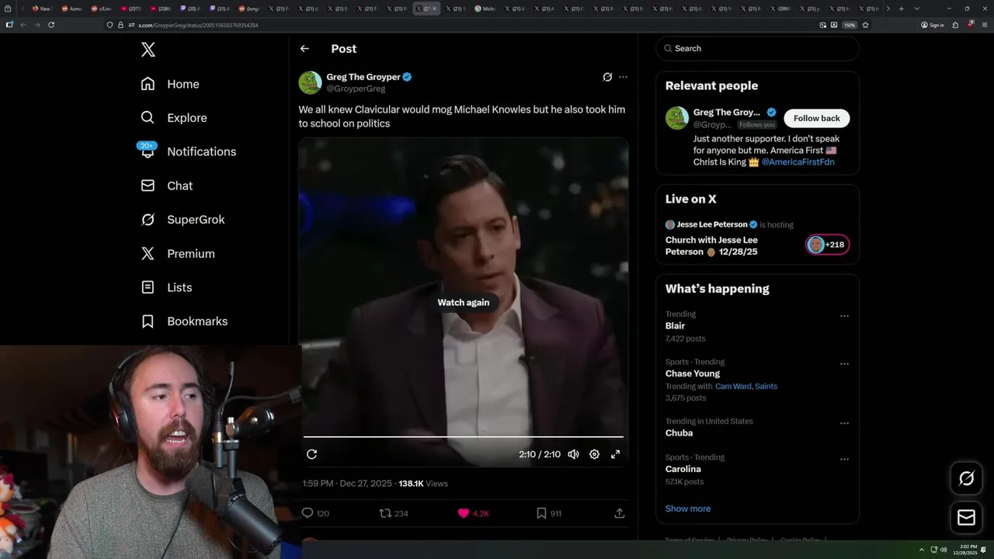The width and height of the screenshot is (994, 559).
Task: Open the floating Grok button
Action: (966, 479)
